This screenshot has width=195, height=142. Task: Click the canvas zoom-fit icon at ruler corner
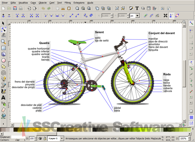(x=184, y=22)
